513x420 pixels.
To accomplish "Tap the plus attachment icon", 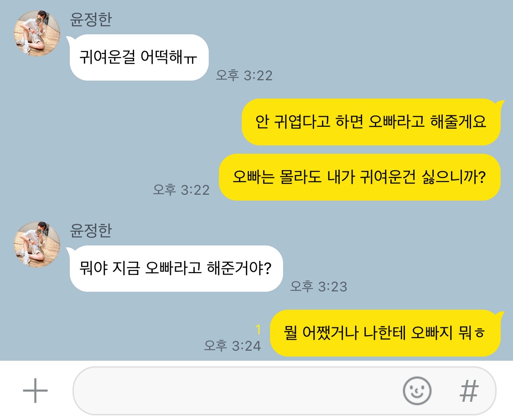I will (35, 390).
